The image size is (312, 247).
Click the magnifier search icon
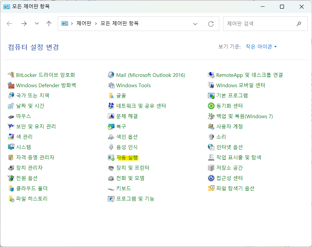[x=299, y=24]
